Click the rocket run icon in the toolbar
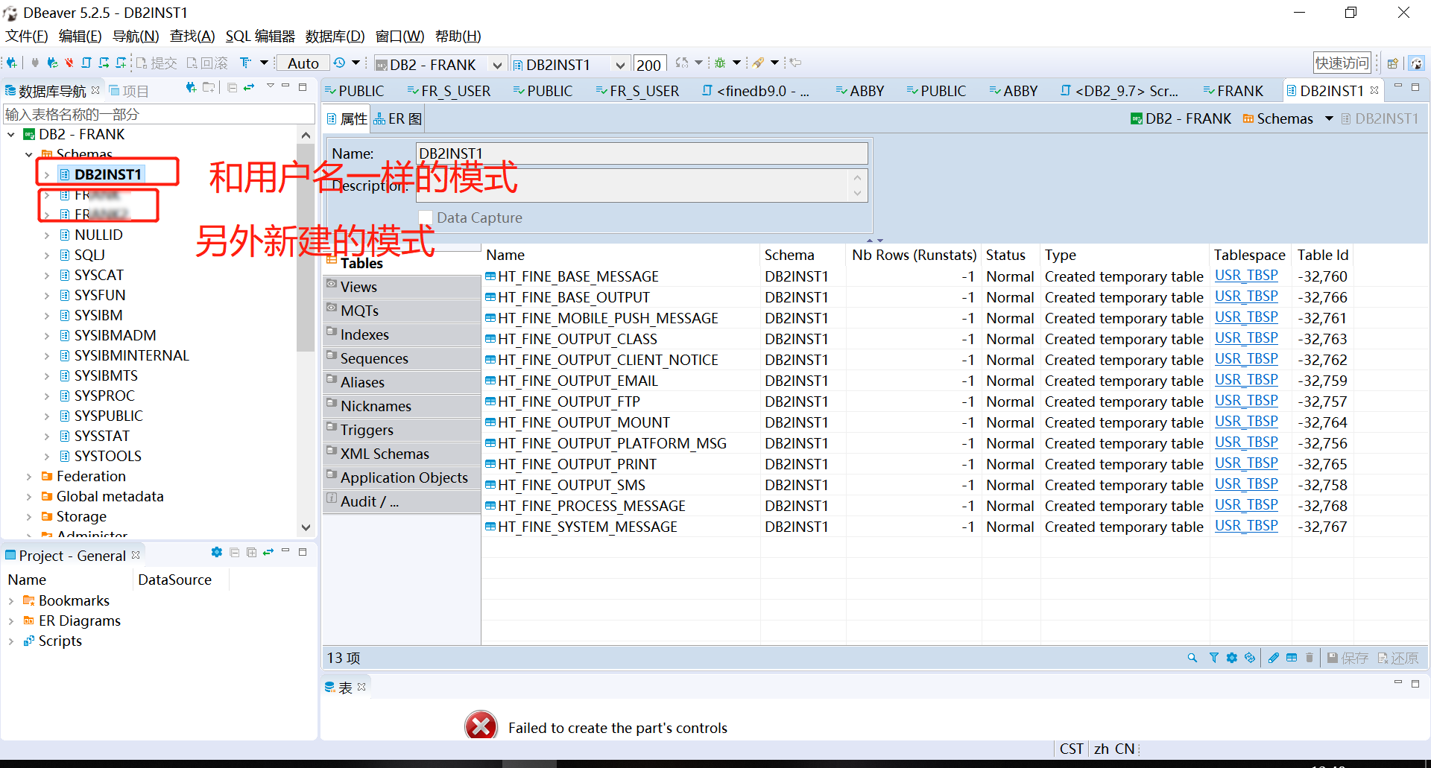The height and width of the screenshot is (768, 1431). coord(758,63)
